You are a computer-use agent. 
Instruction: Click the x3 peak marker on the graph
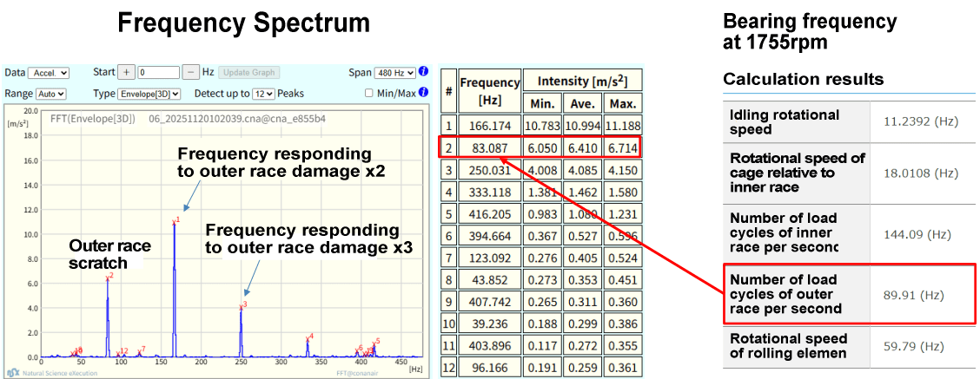[243, 305]
